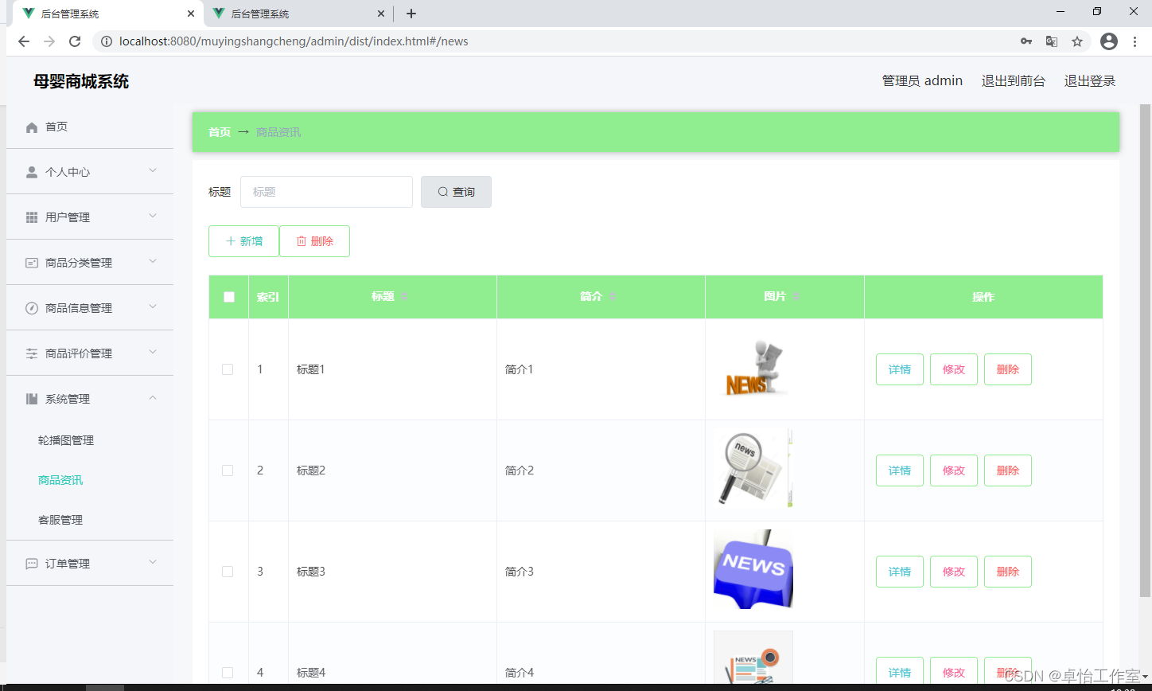Screen dimensions: 1152x691
Task: Open the 轮播图管理 menu item
Action: click(65, 439)
